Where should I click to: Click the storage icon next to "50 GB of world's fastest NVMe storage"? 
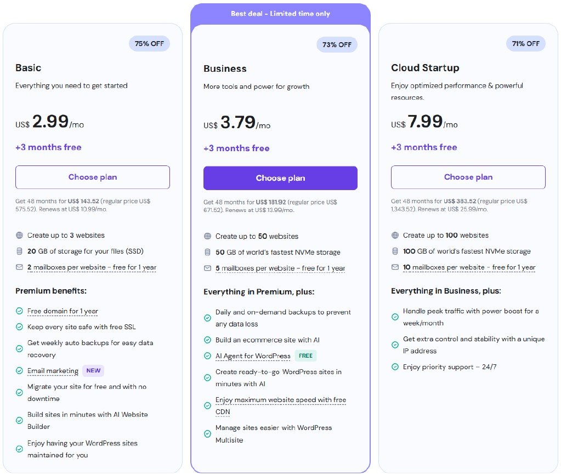click(207, 252)
